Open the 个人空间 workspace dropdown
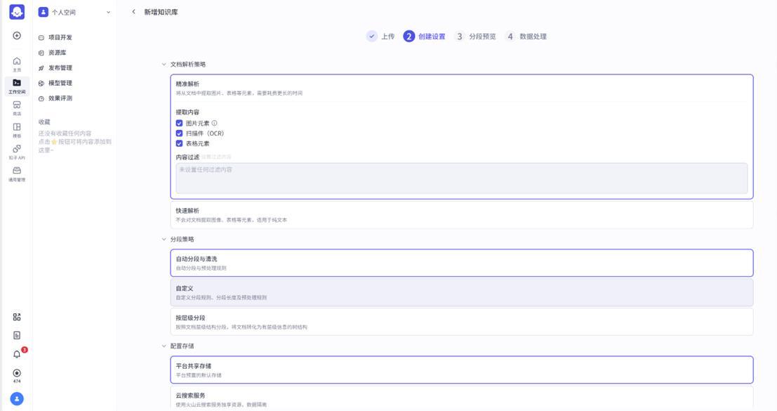 74,12
